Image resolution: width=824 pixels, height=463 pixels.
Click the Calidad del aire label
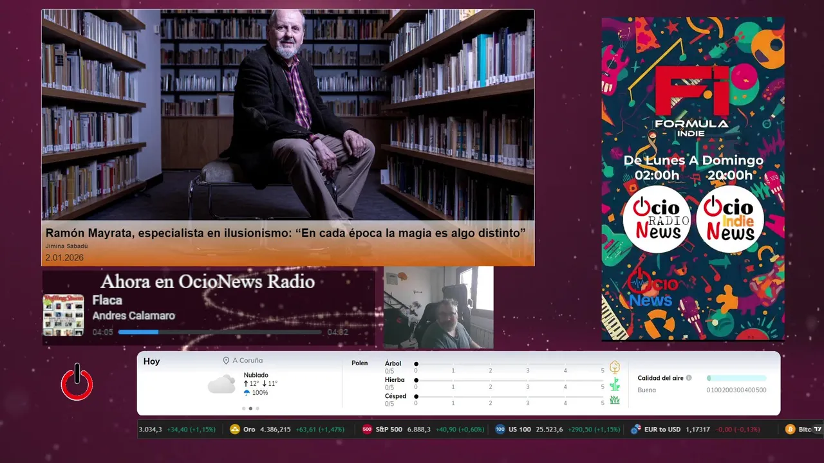660,378
